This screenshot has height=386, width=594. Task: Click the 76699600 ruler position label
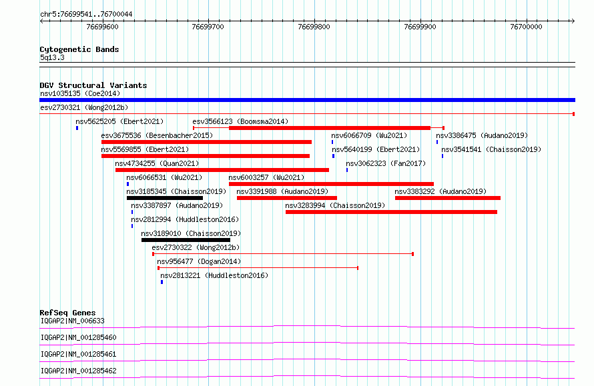click(x=102, y=27)
